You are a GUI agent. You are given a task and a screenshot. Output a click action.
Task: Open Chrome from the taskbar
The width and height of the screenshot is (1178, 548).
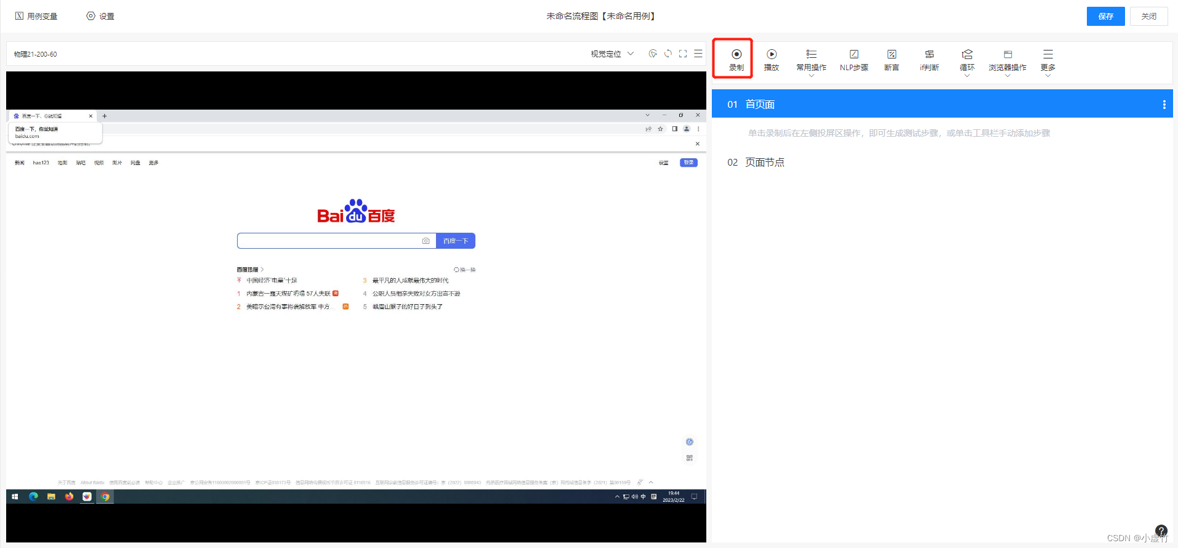pyautogui.click(x=105, y=497)
